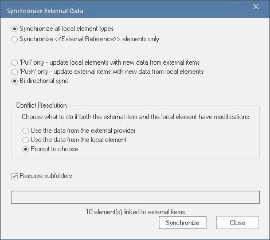This screenshot has height=240, width=270.
Task: Click the 'Prompt to choose' label text
Action: coord(54,149)
